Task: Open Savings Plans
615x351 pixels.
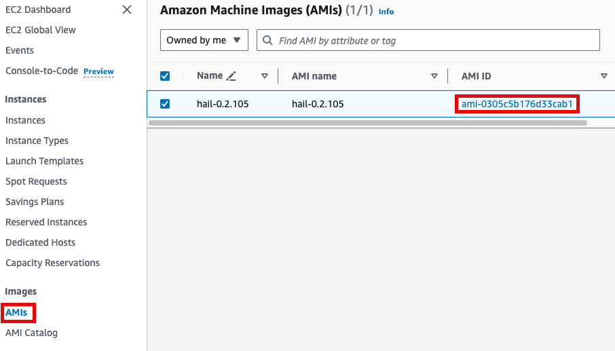Action: click(x=35, y=202)
